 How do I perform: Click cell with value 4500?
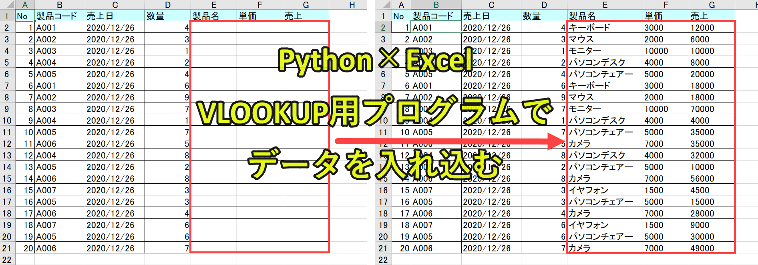click(712, 190)
